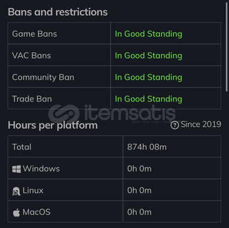The image size is (229, 228).
Task: Click the Linux penguin icon
Action: [x=16, y=191]
